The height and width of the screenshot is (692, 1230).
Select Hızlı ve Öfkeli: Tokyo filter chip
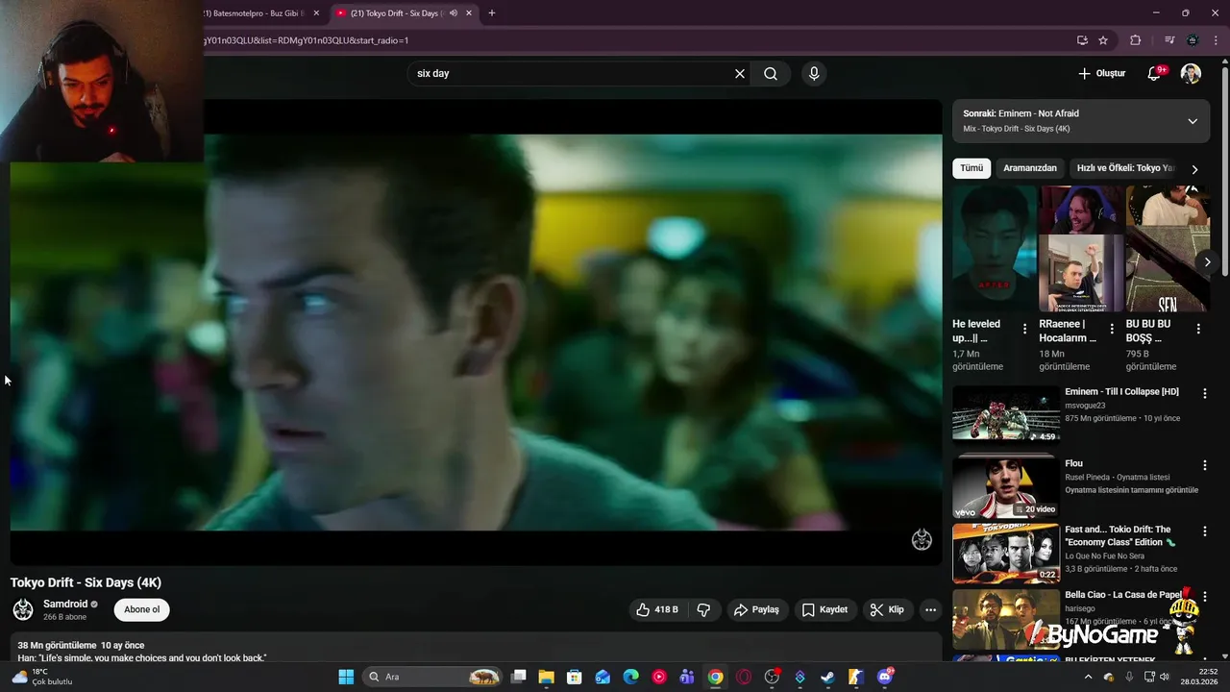point(1126,168)
